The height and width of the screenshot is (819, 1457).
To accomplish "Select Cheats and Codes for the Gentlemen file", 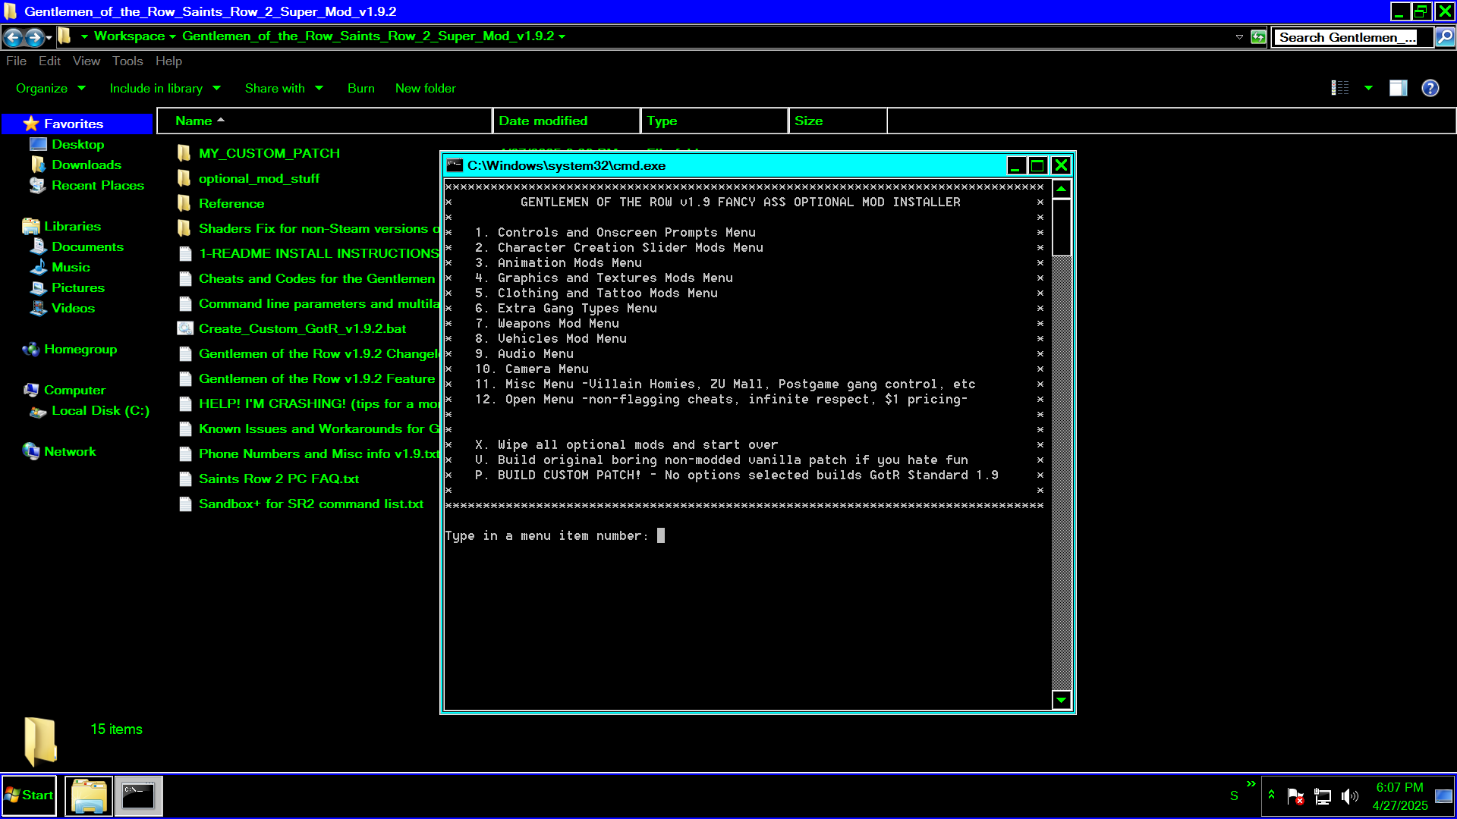I will click(308, 278).
